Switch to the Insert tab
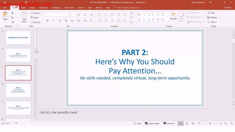Screen dimensions: 235x132 23,8
